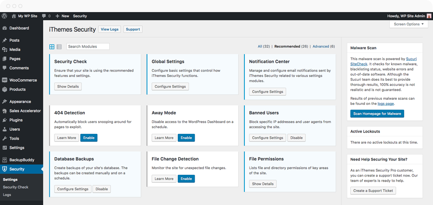
Task: Click Scan Homepage for Malware button
Action: (377, 114)
